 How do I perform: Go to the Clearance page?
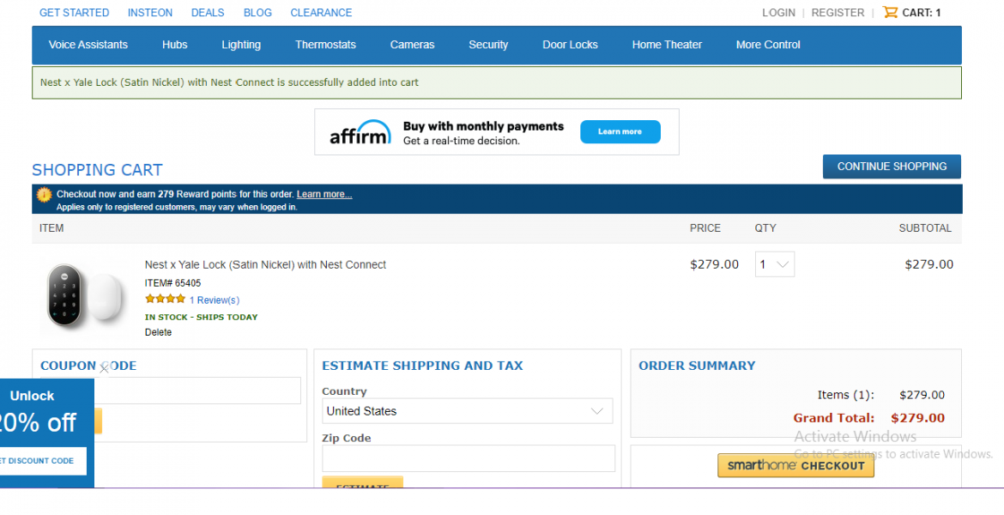[x=321, y=13]
